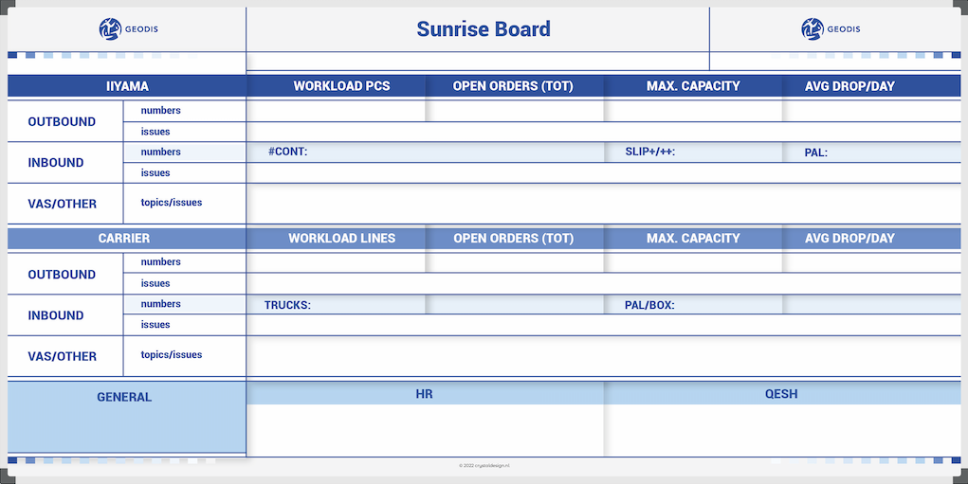Click AVG DROP/DAY in the IIYAMA header row

tap(849, 86)
